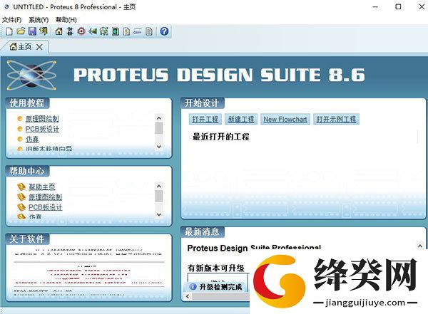The image size is (428, 314).
Task: Open the 原理图绘制 tutorial link
Action: [x=42, y=119]
